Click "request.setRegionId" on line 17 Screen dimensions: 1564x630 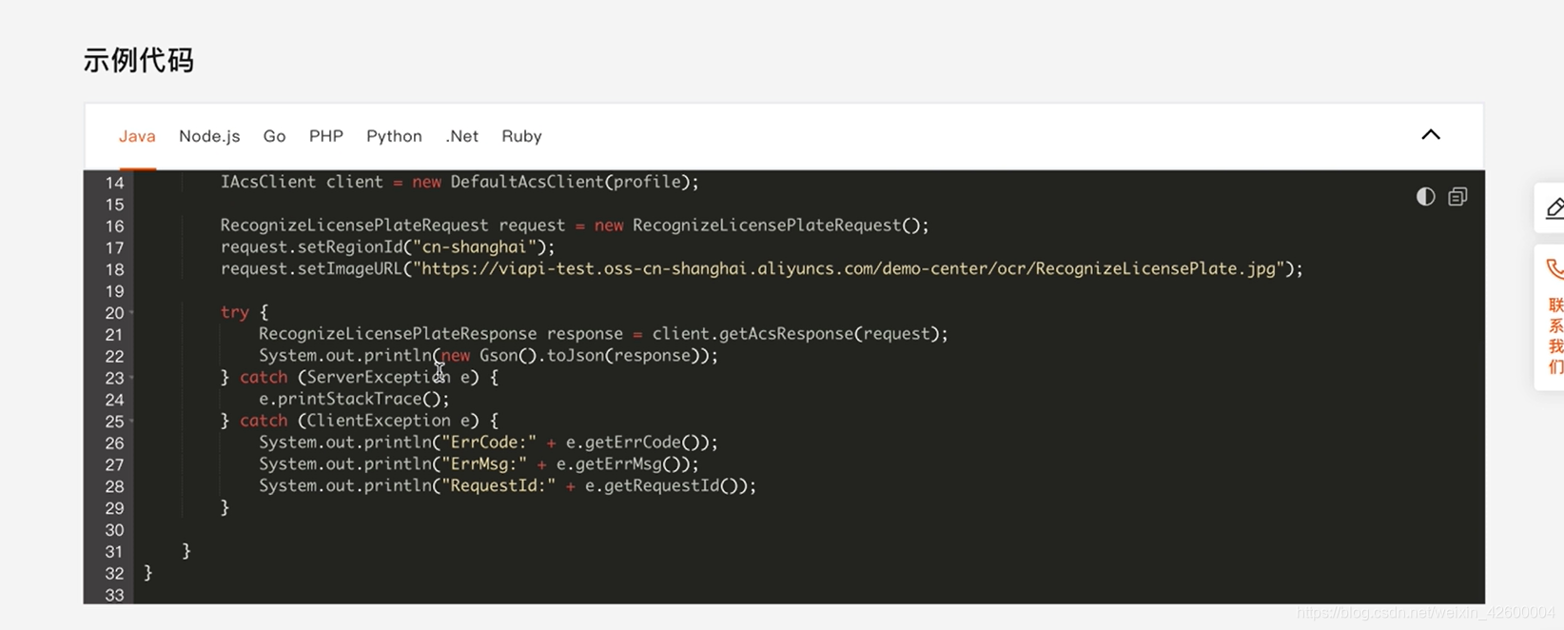tap(311, 247)
